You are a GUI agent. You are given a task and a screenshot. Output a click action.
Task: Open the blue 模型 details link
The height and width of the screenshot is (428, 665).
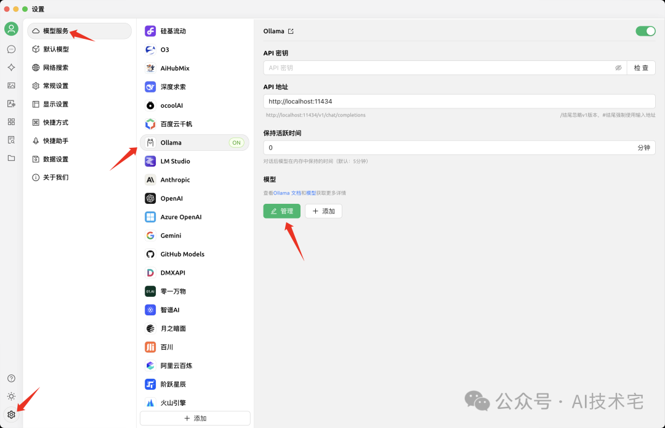pyautogui.click(x=311, y=193)
